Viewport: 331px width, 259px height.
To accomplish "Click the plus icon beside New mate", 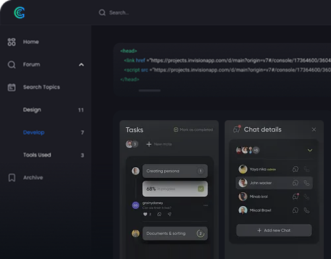I will (x=149, y=144).
